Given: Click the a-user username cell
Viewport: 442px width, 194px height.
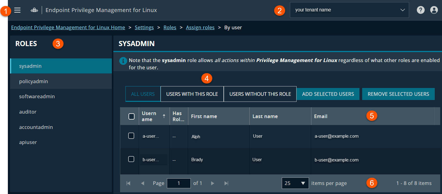Looking at the screenshot, I should (154, 136).
